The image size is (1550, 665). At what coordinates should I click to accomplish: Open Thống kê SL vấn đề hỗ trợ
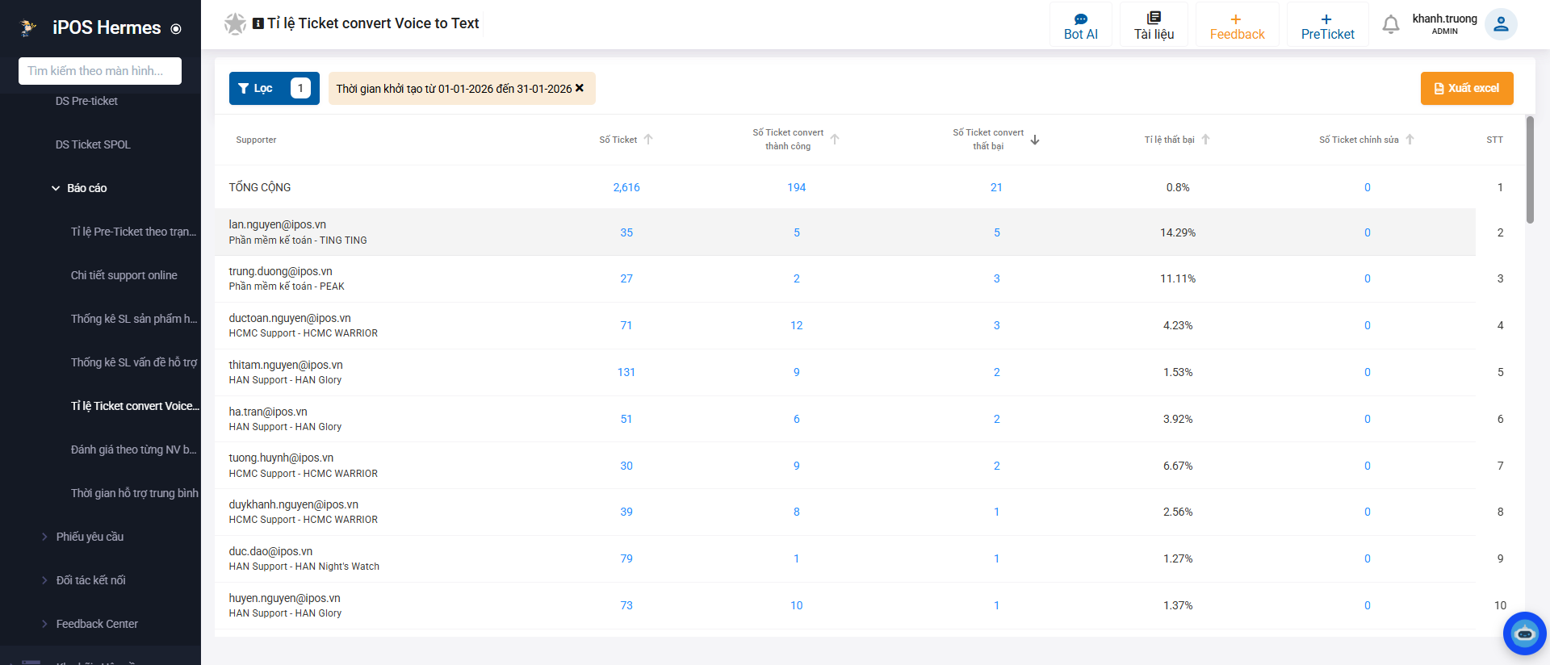133,362
